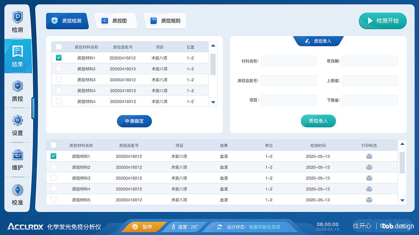419x235 pixels.
Task: Click the down arrow on the upper table scrollbar
Action: [x=213, y=102]
